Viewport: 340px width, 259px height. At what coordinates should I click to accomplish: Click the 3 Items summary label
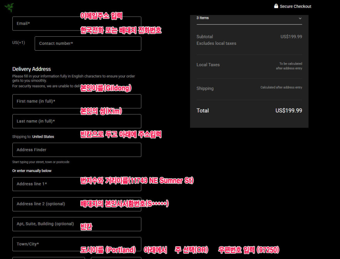[x=202, y=18]
